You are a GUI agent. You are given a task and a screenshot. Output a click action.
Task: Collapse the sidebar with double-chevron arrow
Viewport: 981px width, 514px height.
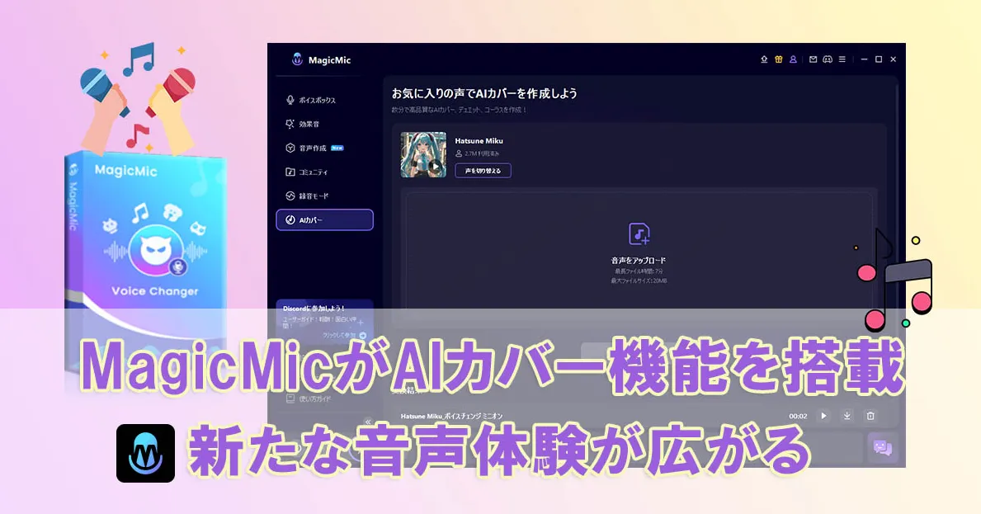(x=368, y=422)
